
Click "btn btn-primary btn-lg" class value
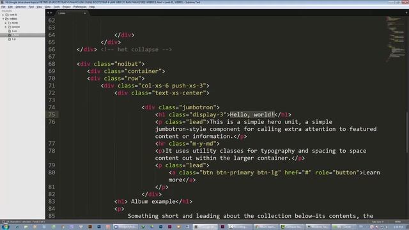tap(240, 172)
